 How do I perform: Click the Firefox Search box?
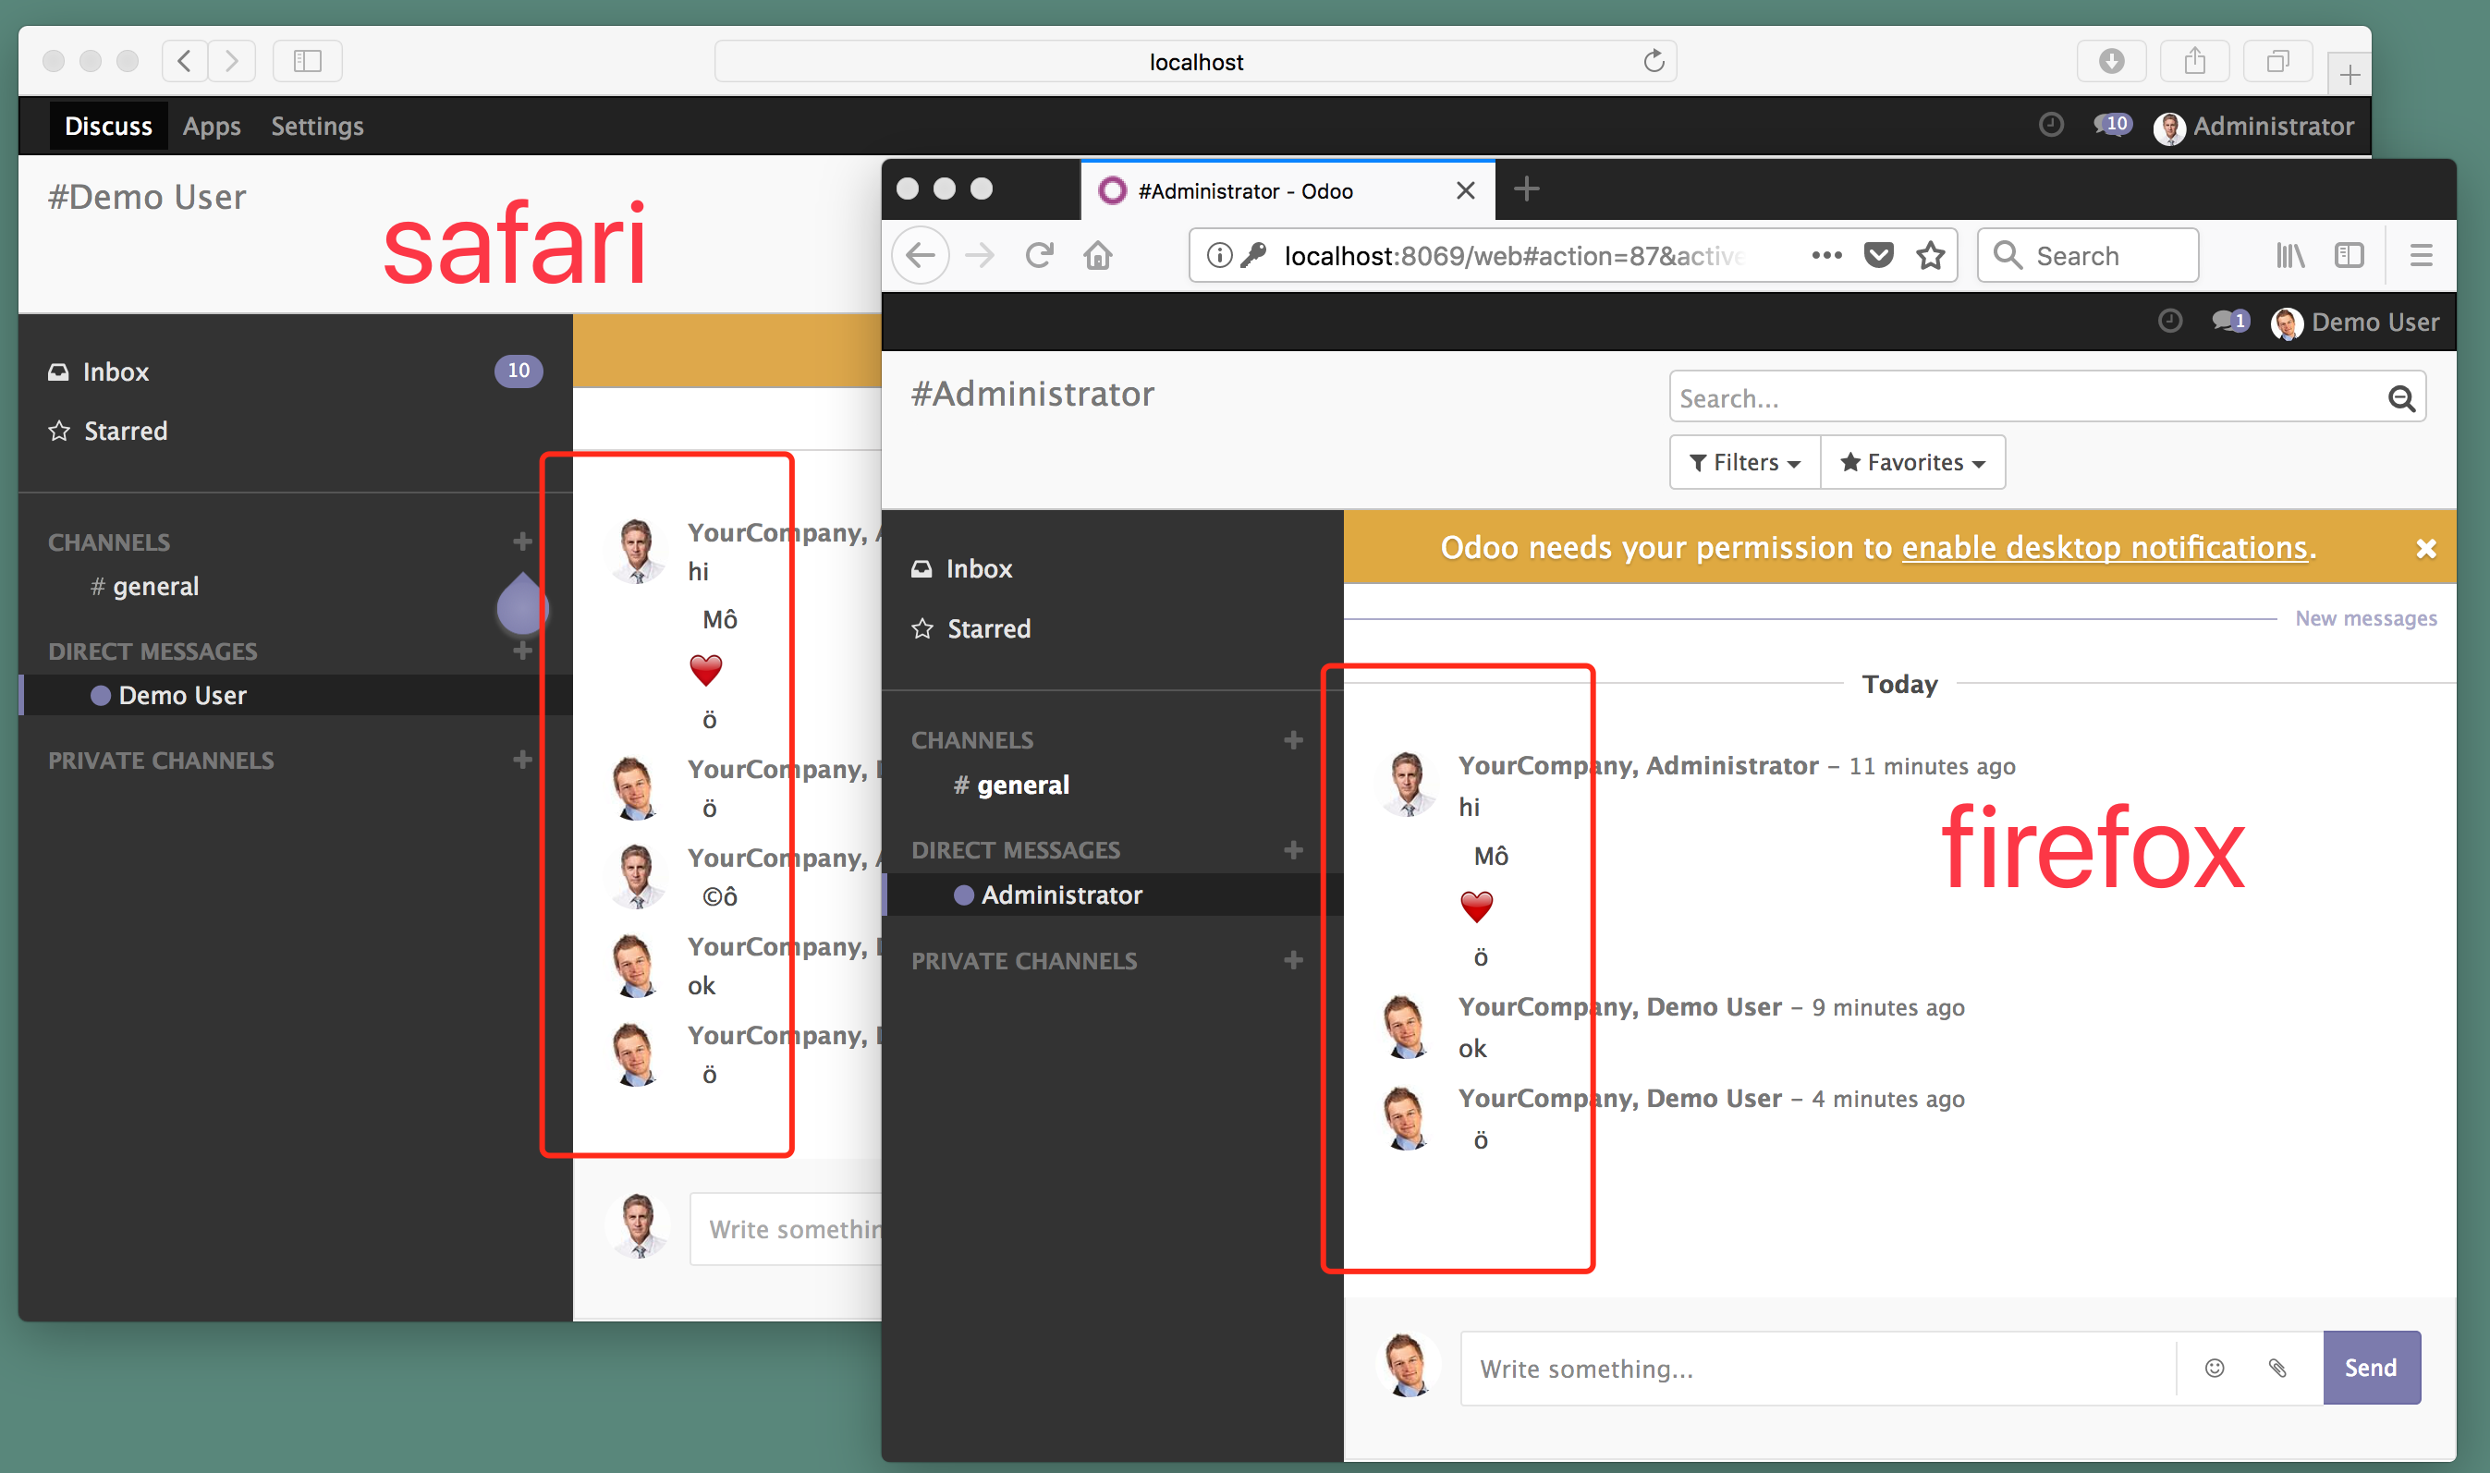(2088, 256)
